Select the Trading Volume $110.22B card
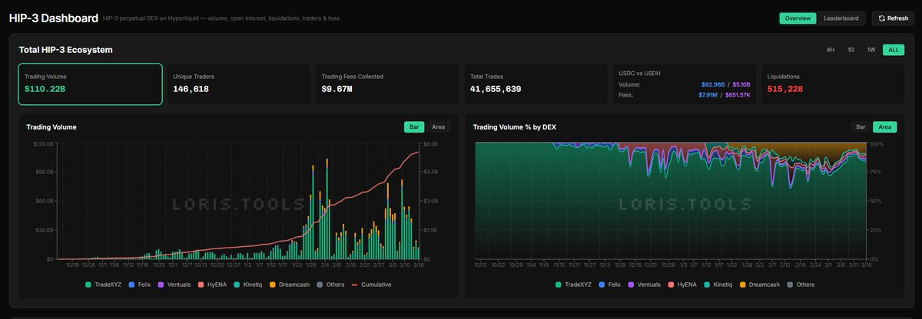The image size is (922, 319). 91,84
